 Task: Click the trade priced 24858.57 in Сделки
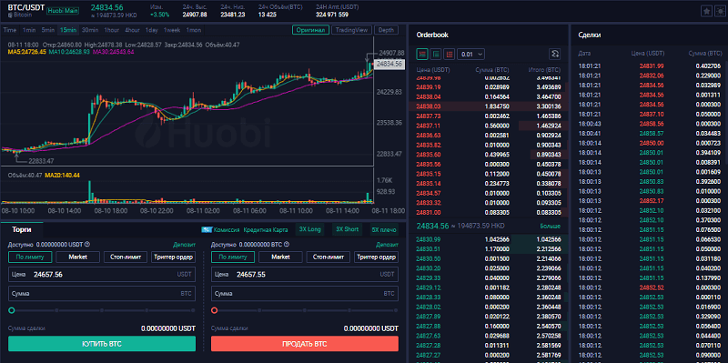(x=649, y=133)
